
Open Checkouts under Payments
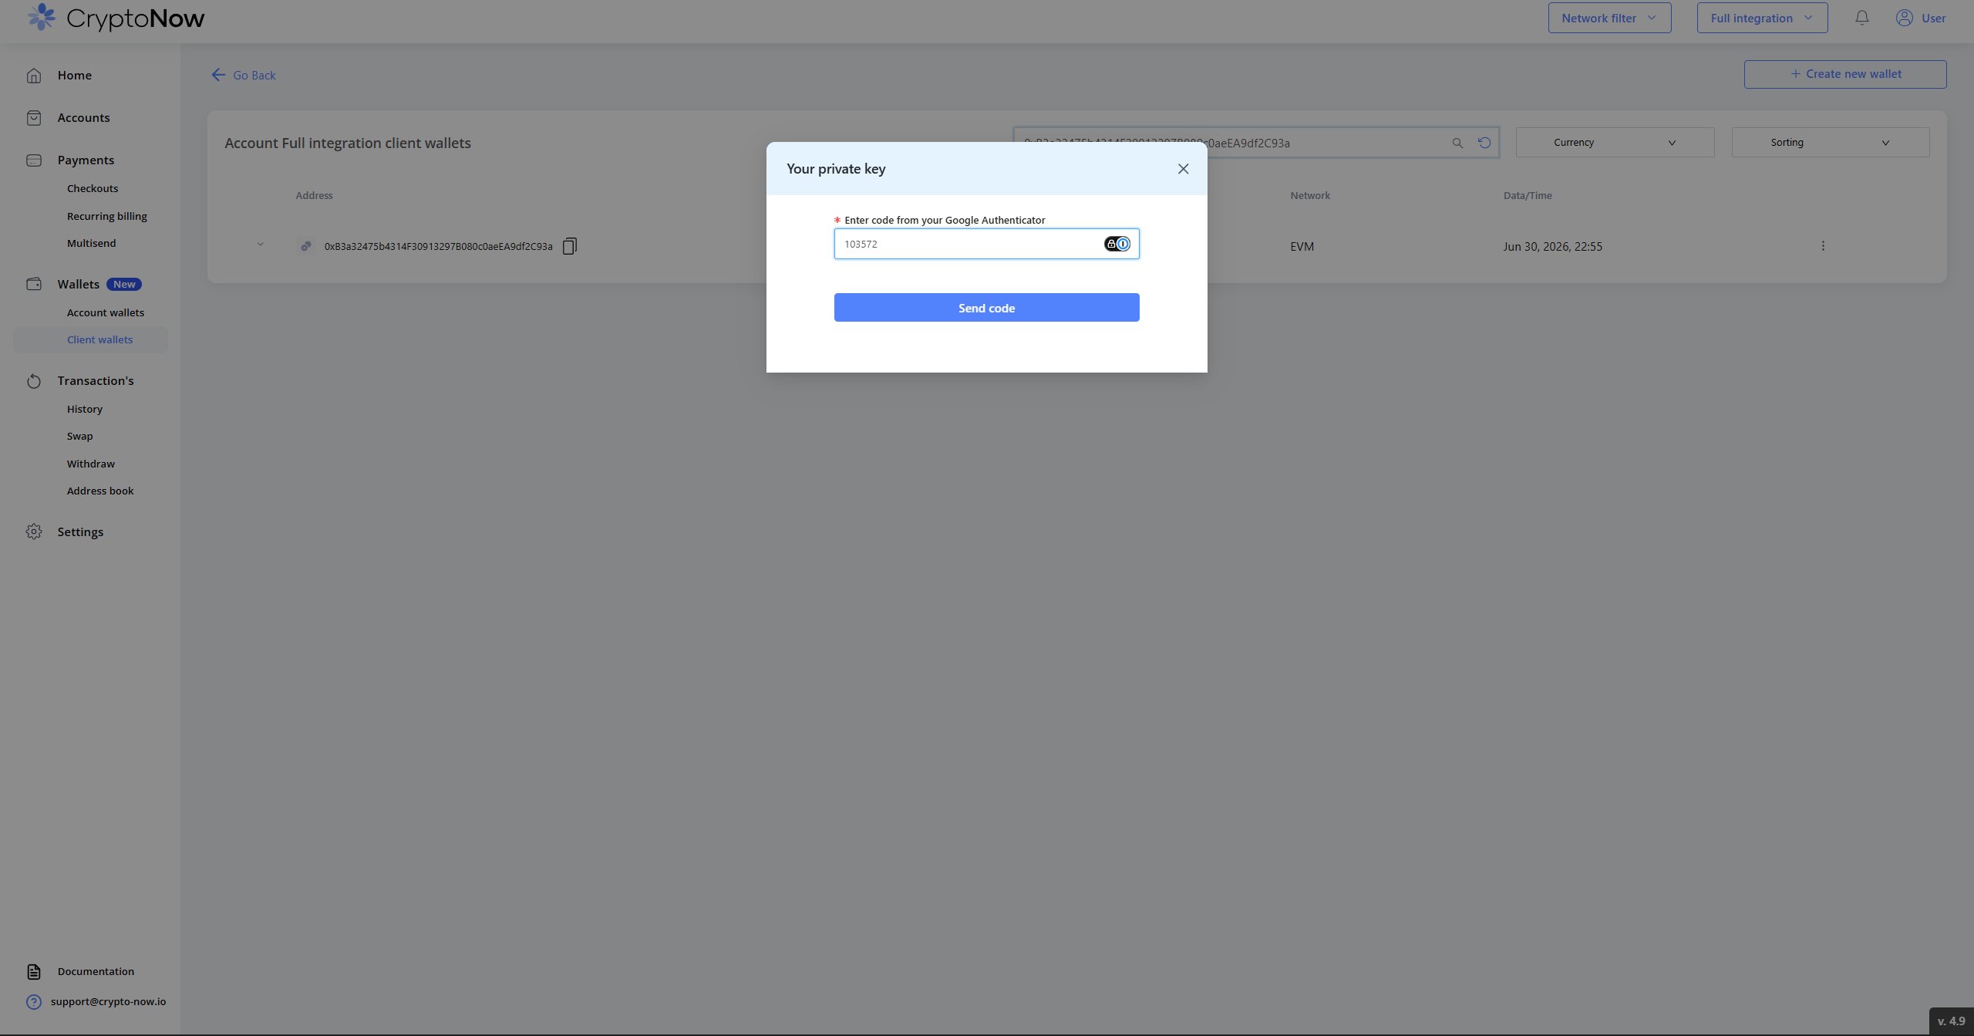93,188
